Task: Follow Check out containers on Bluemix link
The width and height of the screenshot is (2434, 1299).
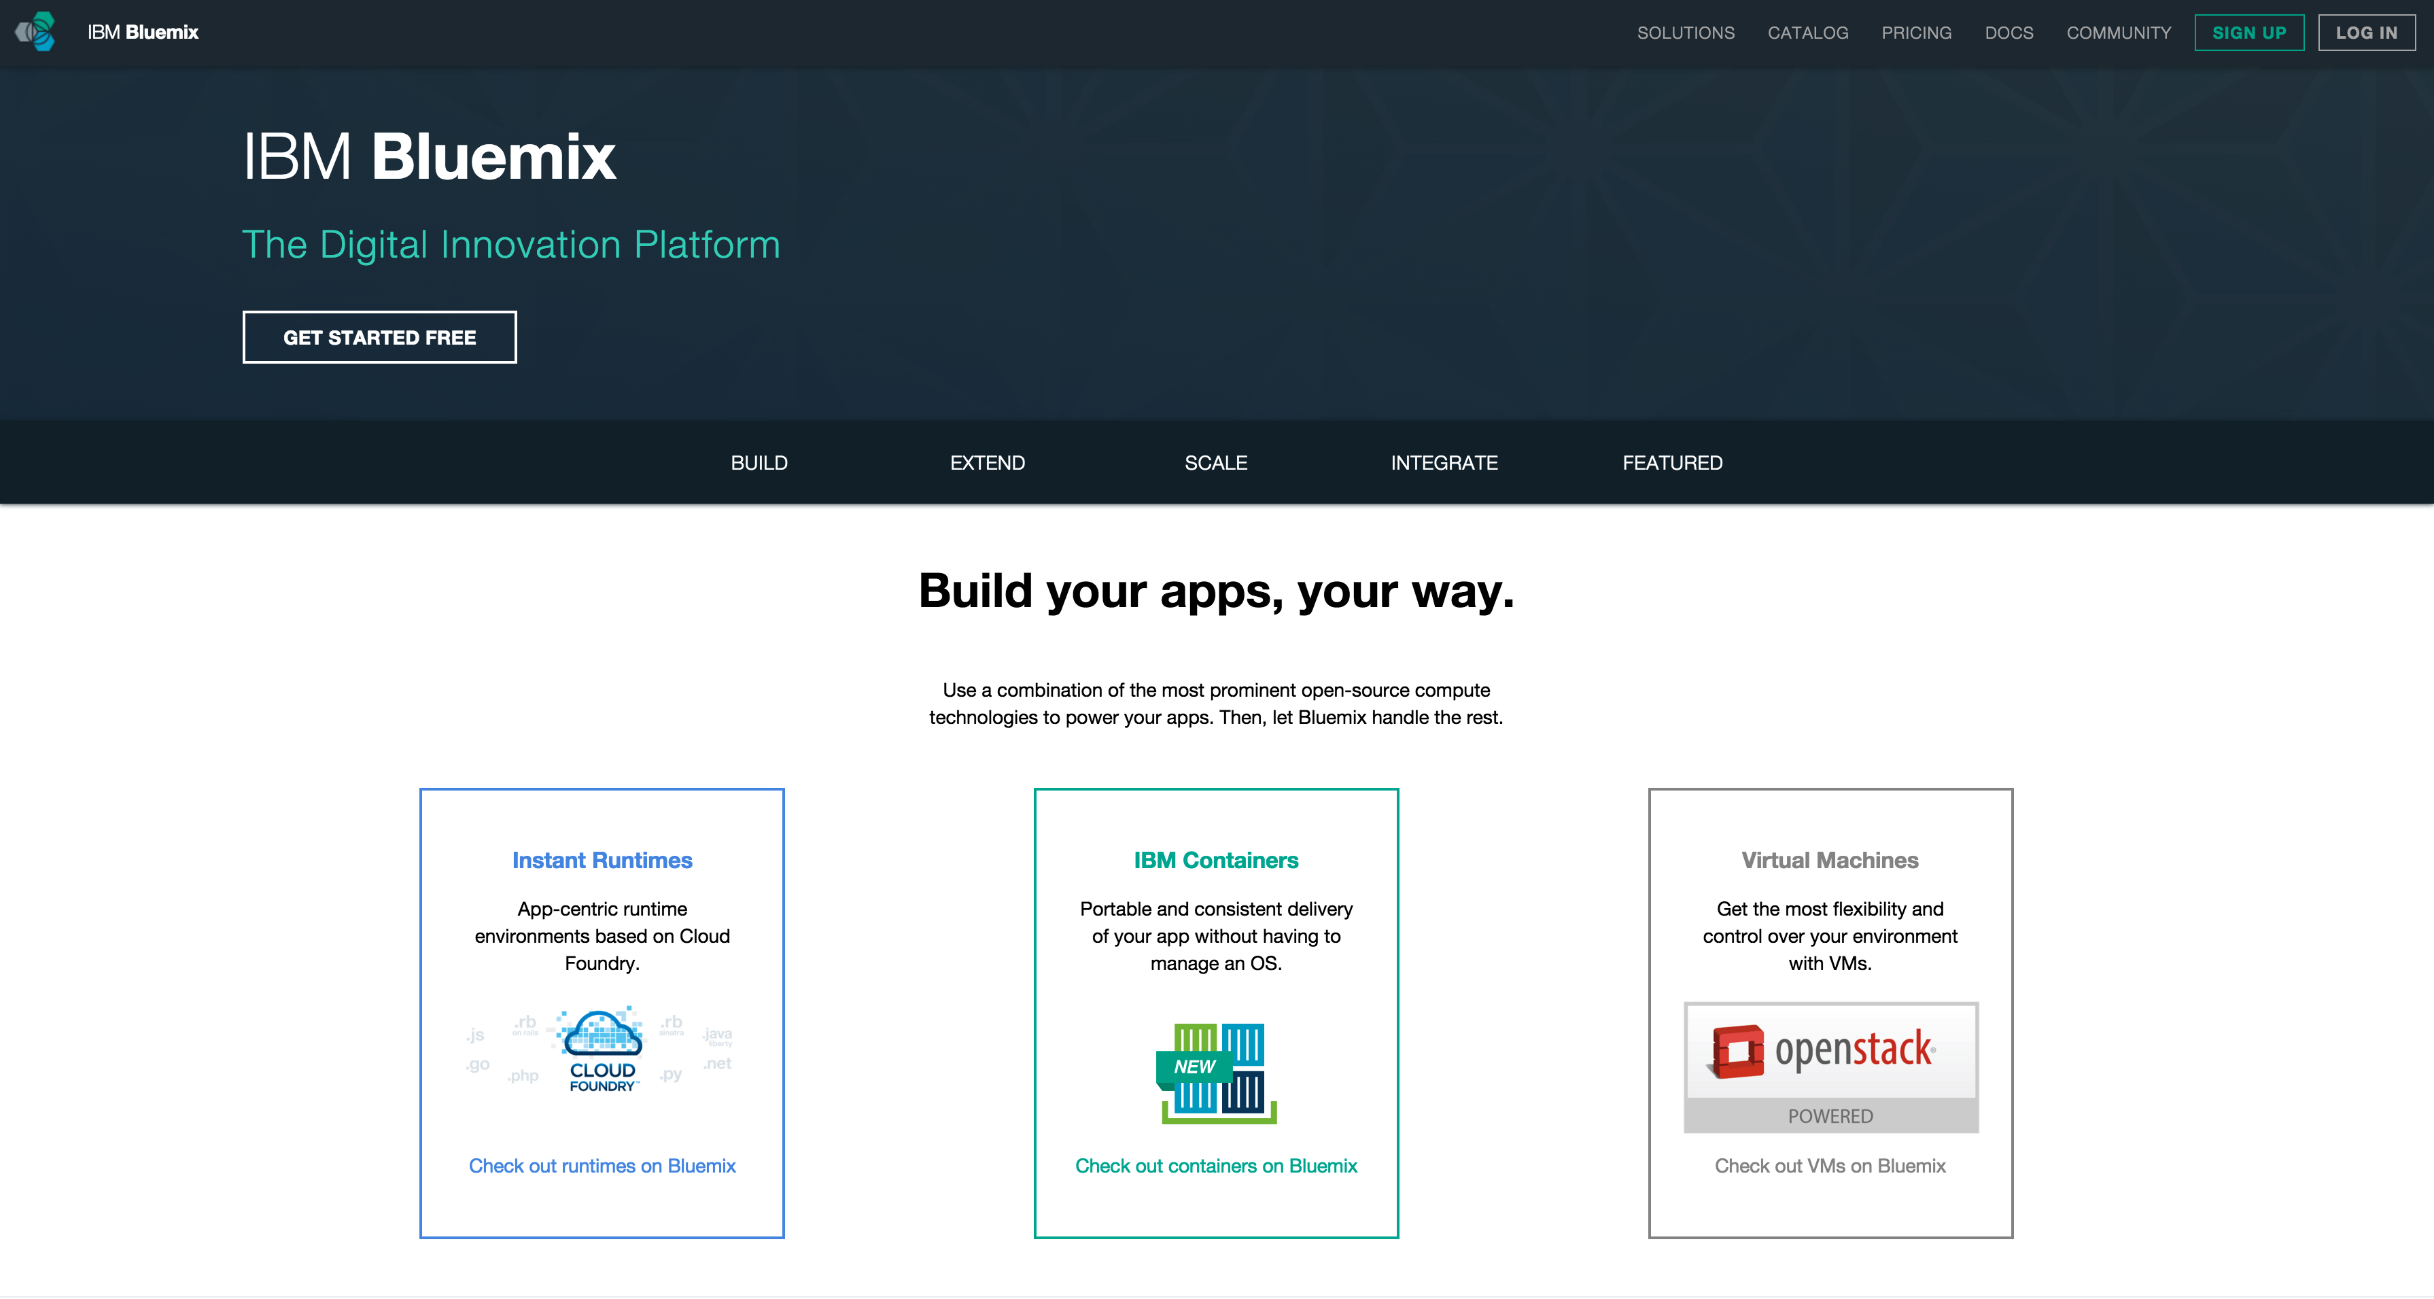Action: (1216, 1166)
